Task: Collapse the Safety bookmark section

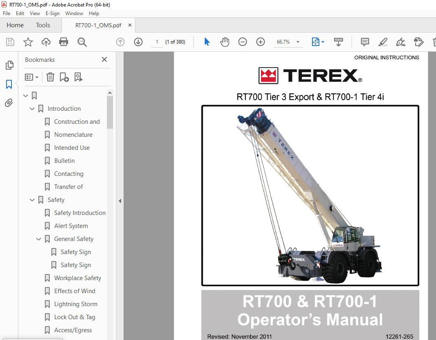Action: [x=32, y=200]
